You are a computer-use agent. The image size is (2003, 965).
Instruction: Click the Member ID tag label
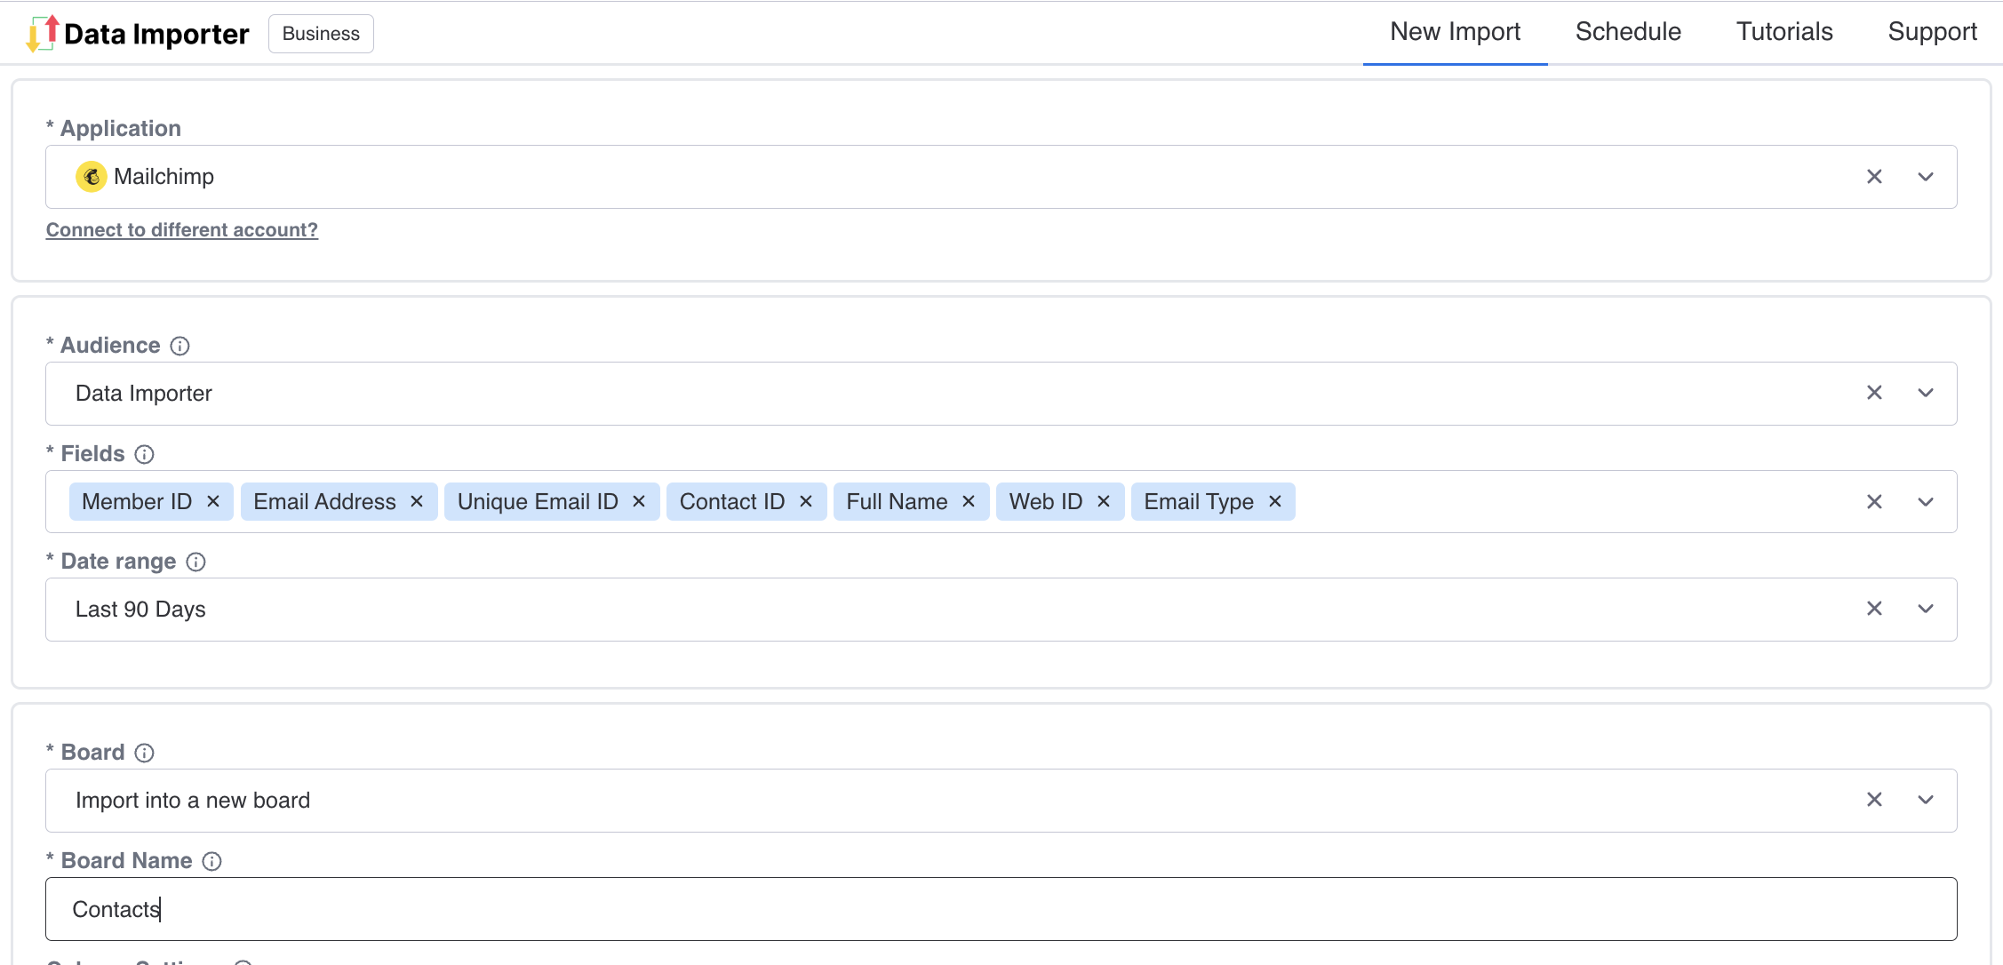137,501
